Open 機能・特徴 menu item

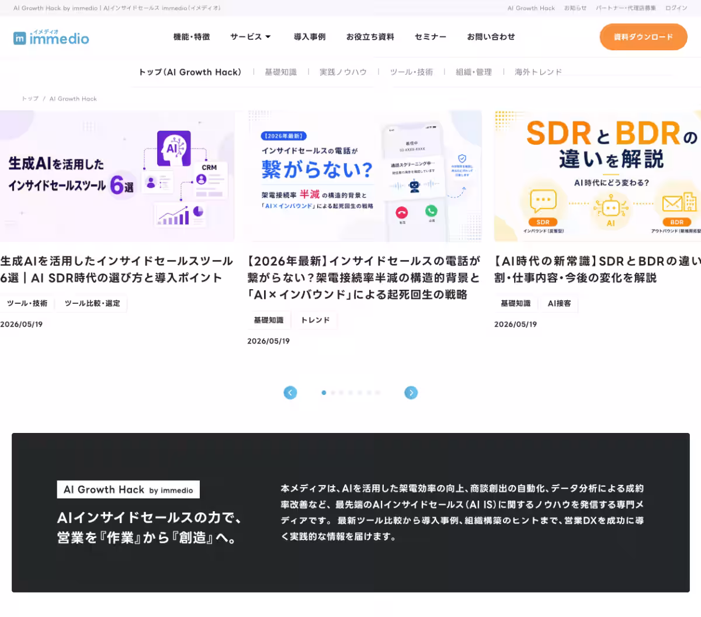click(x=192, y=37)
